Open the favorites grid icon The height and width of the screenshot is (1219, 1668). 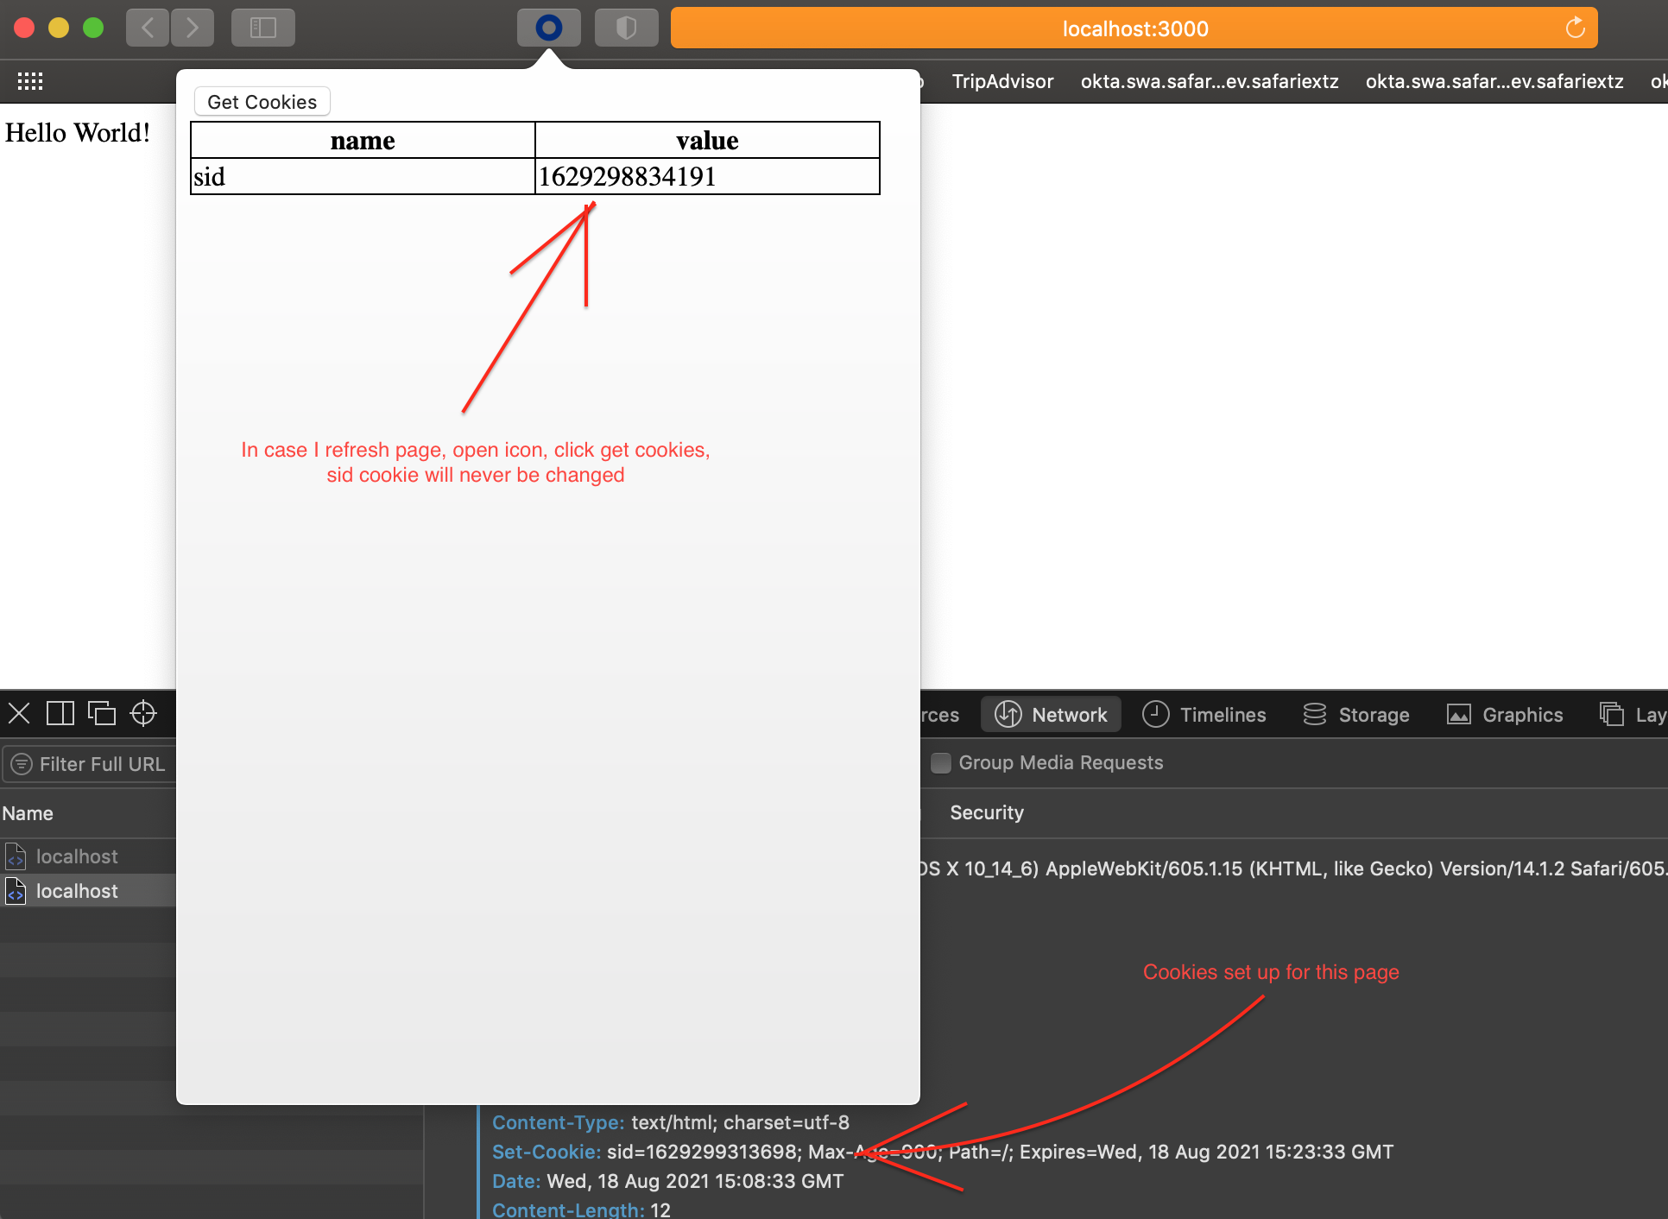(x=30, y=81)
